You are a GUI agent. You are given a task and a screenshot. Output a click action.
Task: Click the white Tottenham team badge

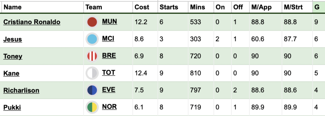pos(92,73)
